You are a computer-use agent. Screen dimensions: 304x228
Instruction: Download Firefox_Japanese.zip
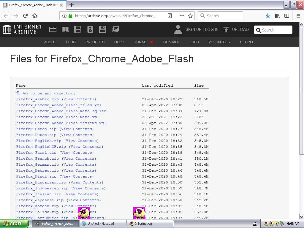tap(40, 200)
